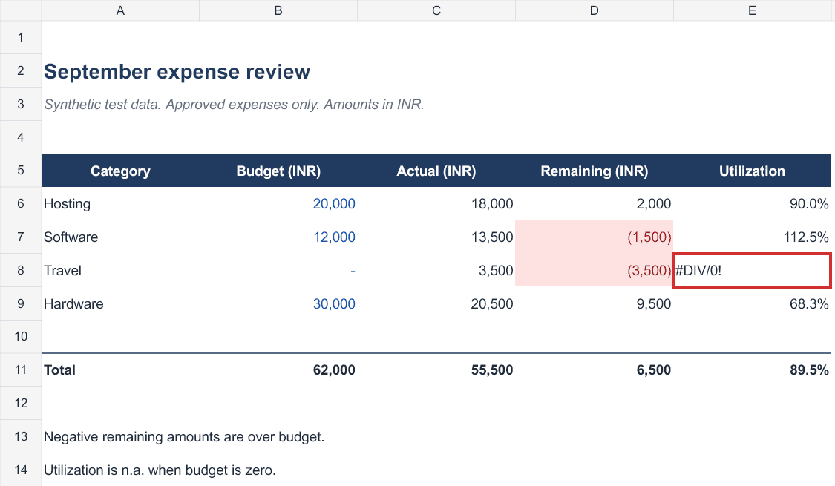Viewport: 835px width, 486px height.
Task: Select row 13 header
Action: coord(21,436)
